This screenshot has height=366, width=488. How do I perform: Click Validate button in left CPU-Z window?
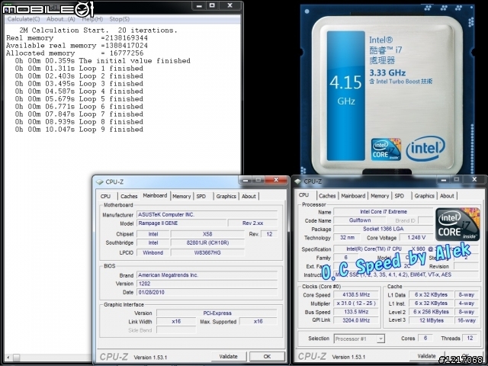tap(229, 357)
